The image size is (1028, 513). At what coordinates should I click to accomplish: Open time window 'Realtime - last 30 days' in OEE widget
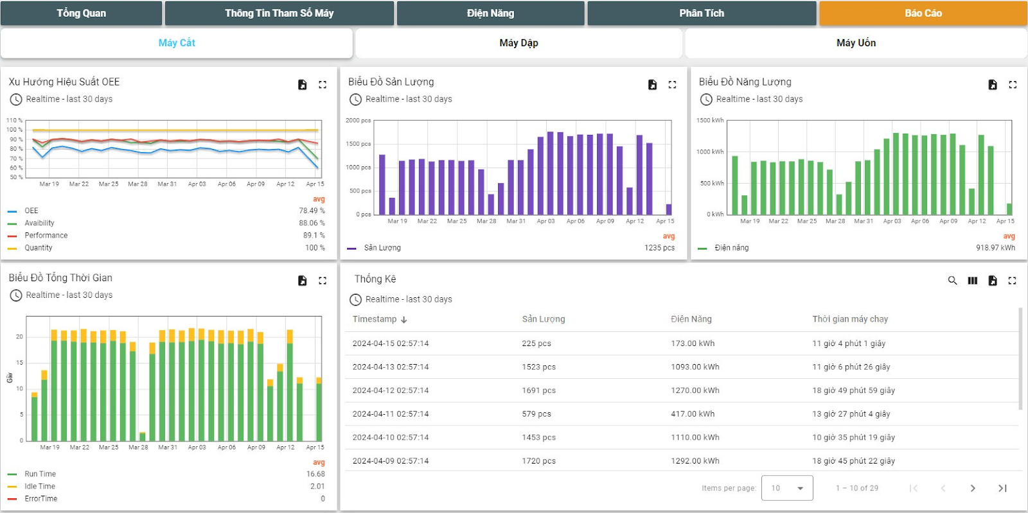(x=69, y=99)
